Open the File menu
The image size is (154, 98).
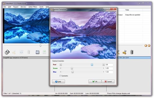[x=5, y=7]
